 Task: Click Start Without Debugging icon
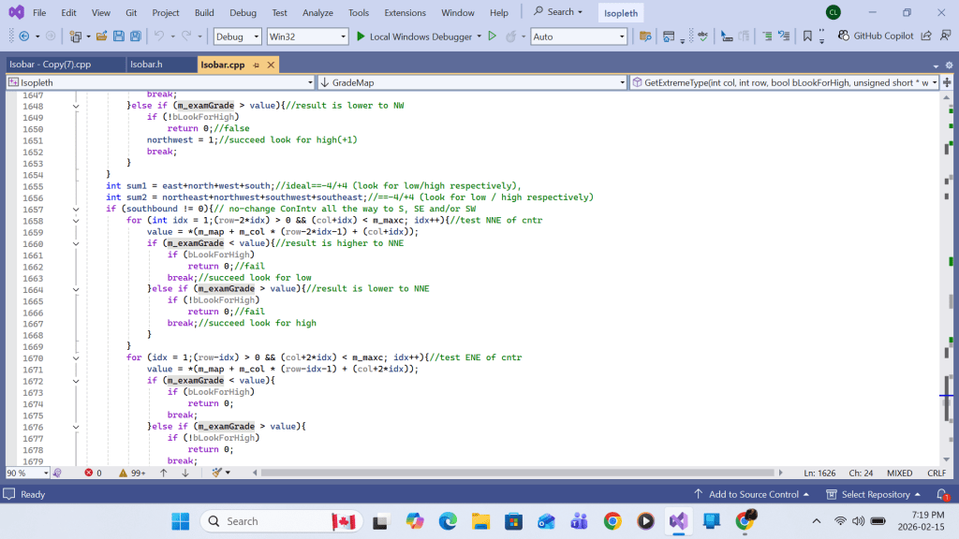tap(492, 36)
